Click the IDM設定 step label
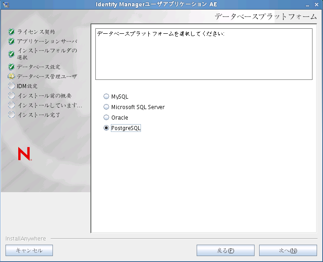Screen dimensions: 323x262 point(27,86)
